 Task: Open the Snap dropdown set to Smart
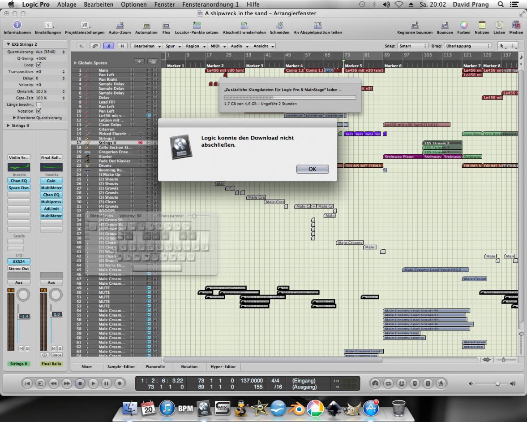point(412,46)
